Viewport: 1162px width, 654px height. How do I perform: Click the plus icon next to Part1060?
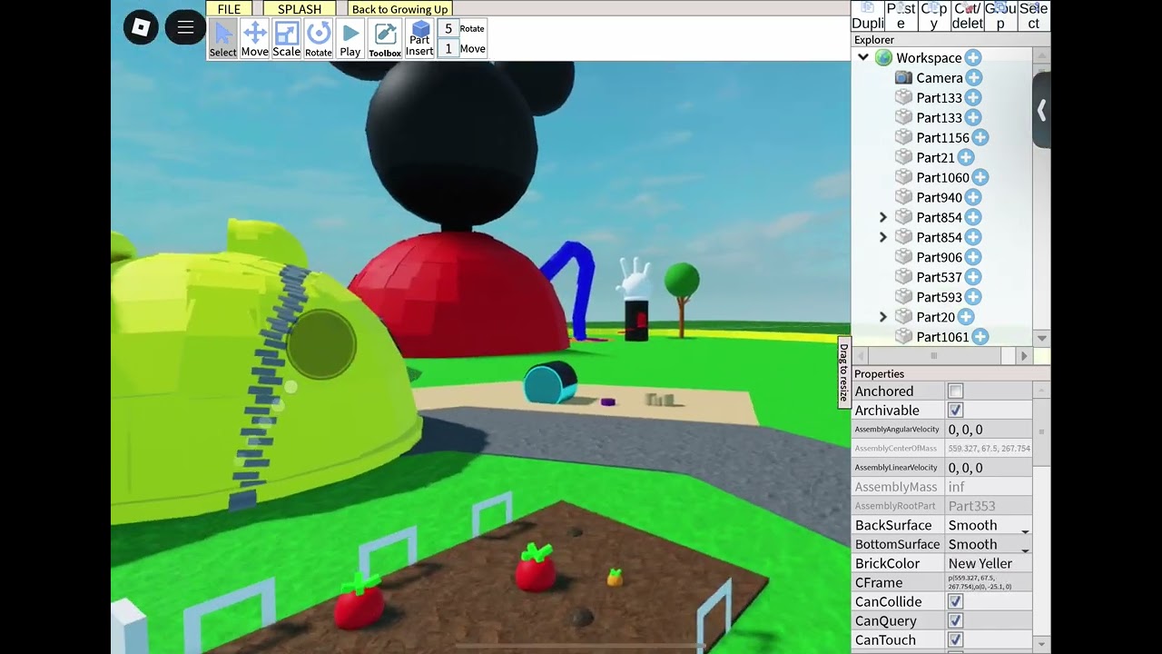point(980,177)
